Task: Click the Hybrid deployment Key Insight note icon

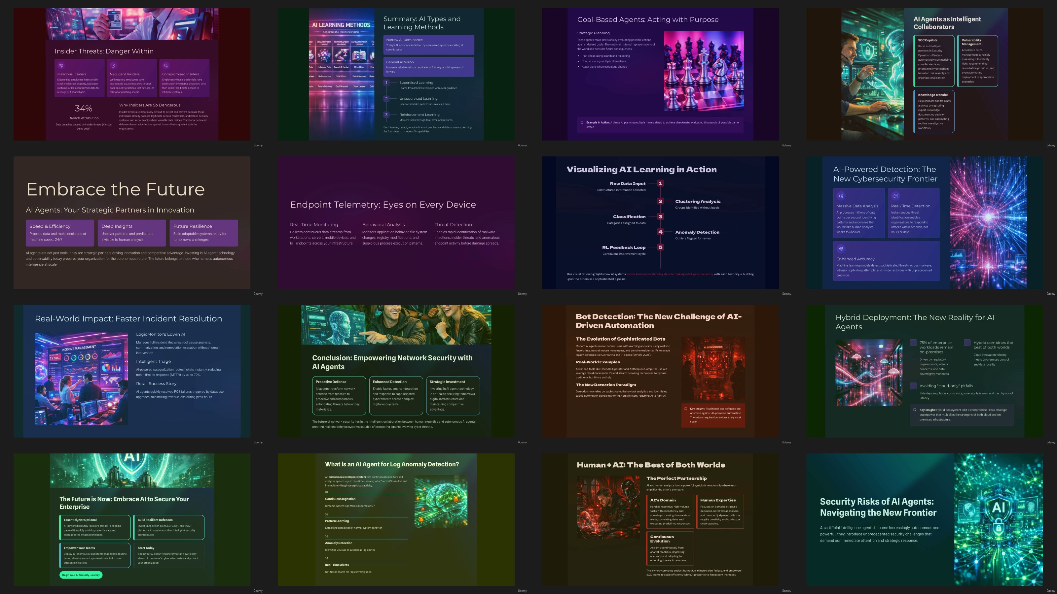Action: pyautogui.click(x=915, y=410)
